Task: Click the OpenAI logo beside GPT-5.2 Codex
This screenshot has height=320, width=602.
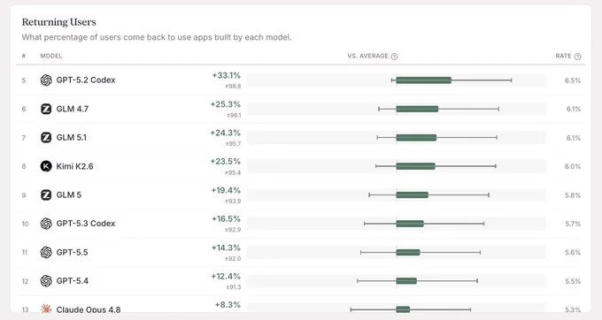Action: coord(46,80)
